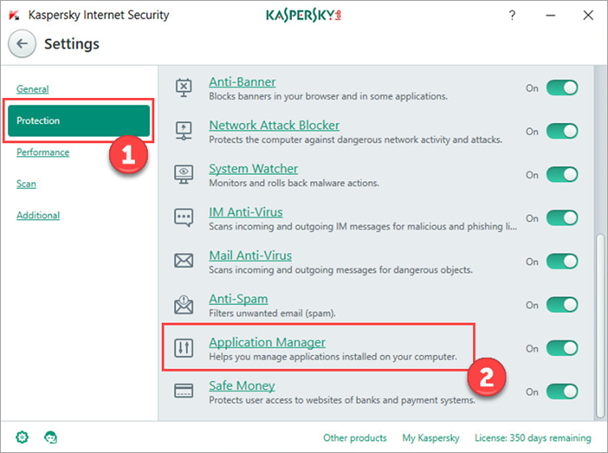Open the Anti-Banner link

(243, 81)
